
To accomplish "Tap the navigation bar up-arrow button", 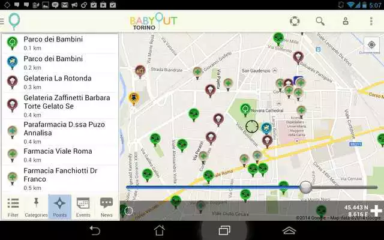I will point(289,230).
